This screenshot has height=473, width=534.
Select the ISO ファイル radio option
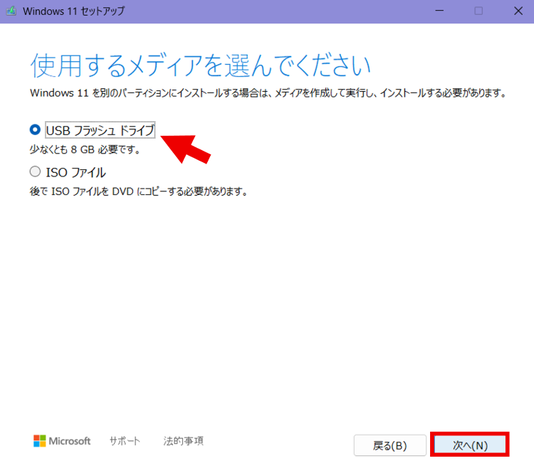35,171
